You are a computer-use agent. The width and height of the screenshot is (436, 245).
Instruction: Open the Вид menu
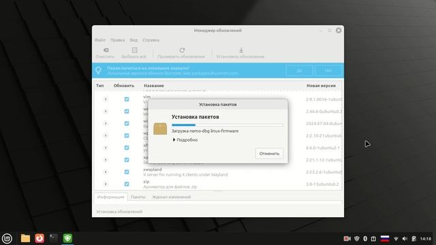(134, 40)
